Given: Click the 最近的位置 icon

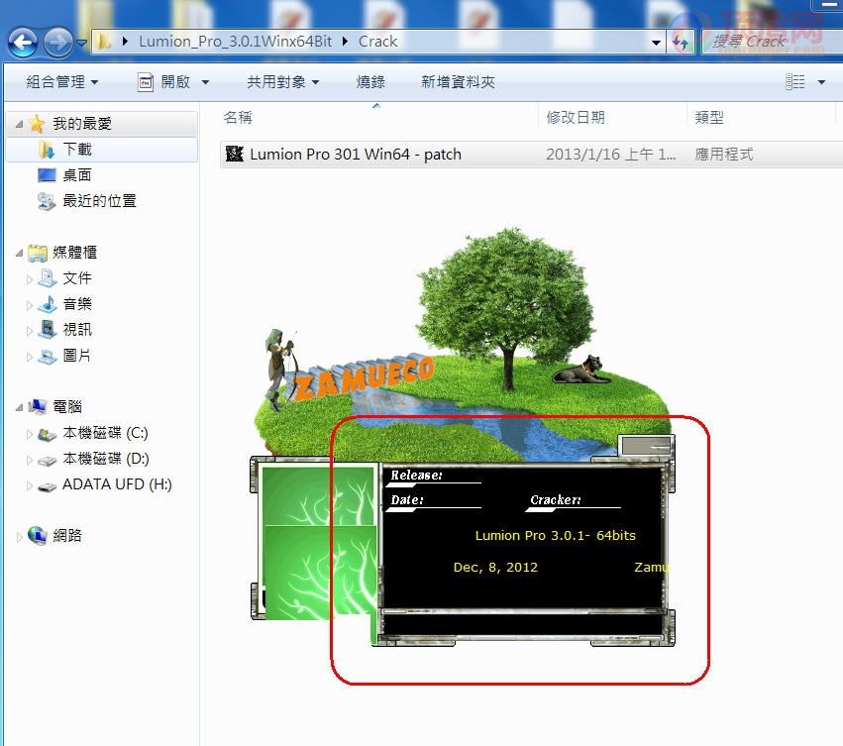Looking at the screenshot, I should (47, 201).
